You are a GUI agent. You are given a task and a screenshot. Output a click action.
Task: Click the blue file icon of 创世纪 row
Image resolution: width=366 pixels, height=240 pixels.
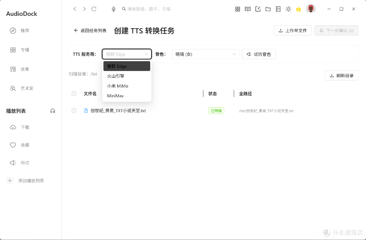[86, 111]
